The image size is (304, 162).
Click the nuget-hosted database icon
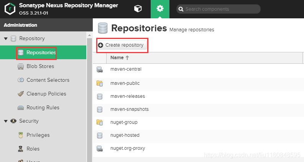pyautogui.click(x=100, y=135)
